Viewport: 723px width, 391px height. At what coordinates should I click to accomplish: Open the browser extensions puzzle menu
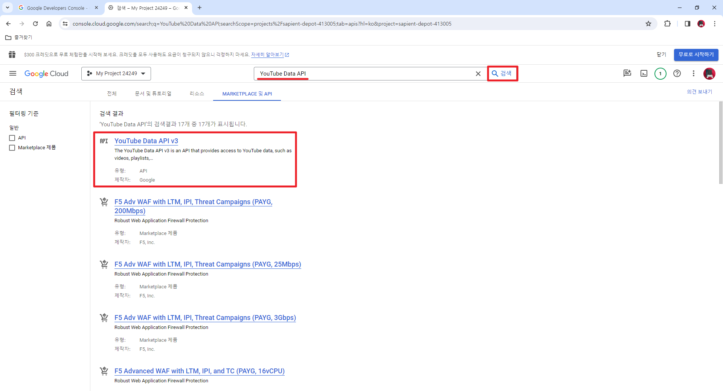pos(668,23)
